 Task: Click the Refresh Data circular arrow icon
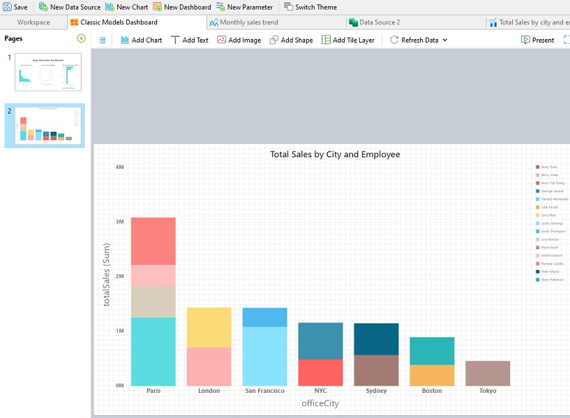394,40
